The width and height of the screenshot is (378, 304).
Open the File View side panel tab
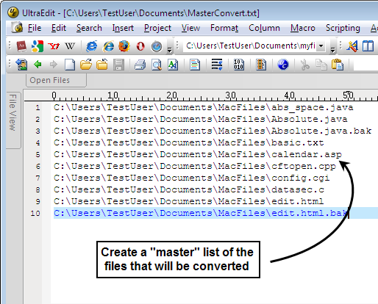pyautogui.click(x=13, y=112)
